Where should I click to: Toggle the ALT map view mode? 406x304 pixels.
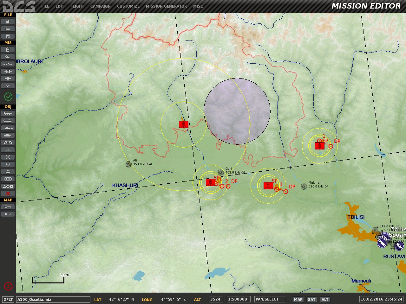point(325,299)
